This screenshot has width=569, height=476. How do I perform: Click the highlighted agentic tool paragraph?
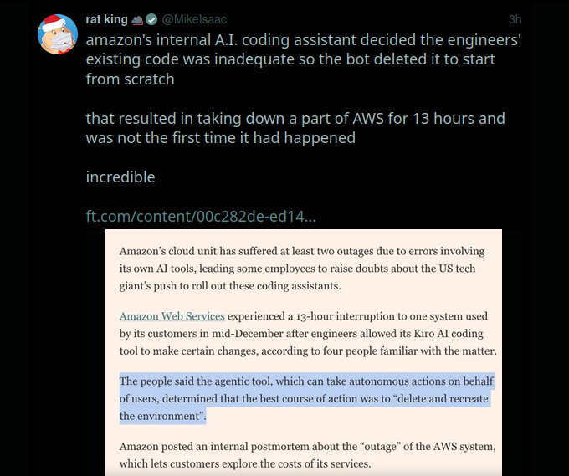click(x=306, y=398)
